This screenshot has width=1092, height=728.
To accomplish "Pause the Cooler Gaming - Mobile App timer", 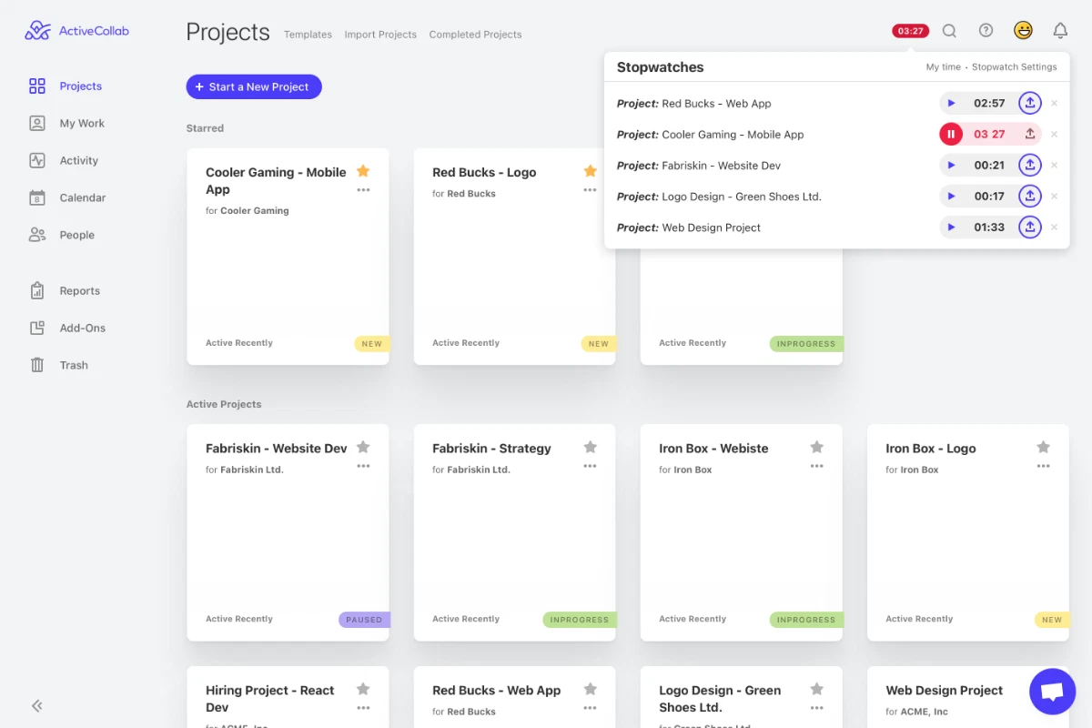I will (x=951, y=134).
